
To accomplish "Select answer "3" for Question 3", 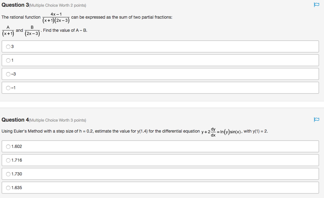I will coord(8,46).
